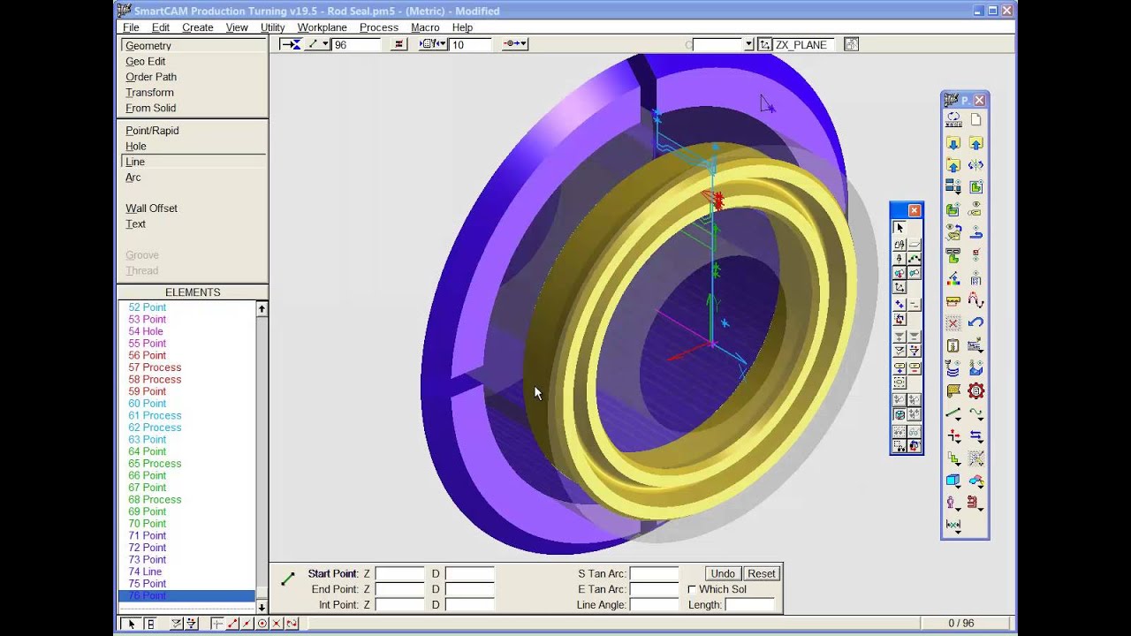The height and width of the screenshot is (636, 1131).
Task: Open the Workplane menu
Action: pos(322,27)
